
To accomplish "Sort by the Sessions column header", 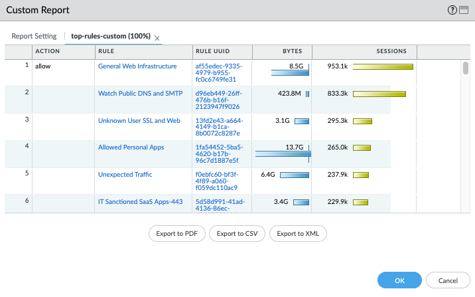I will [386, 51].
